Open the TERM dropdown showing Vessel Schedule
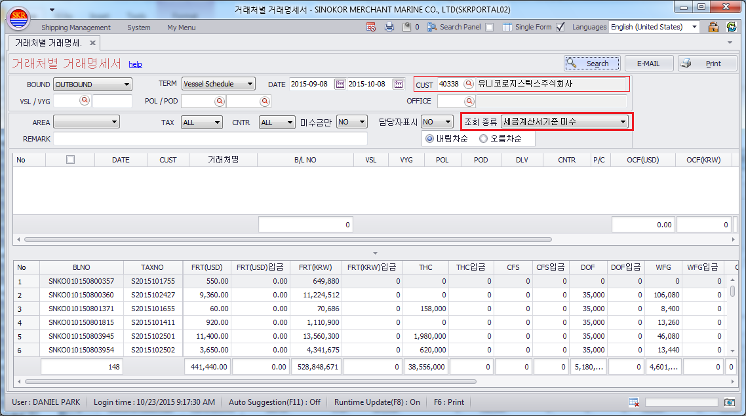Screen dimensions: 746x416 (x=218, y=84)
